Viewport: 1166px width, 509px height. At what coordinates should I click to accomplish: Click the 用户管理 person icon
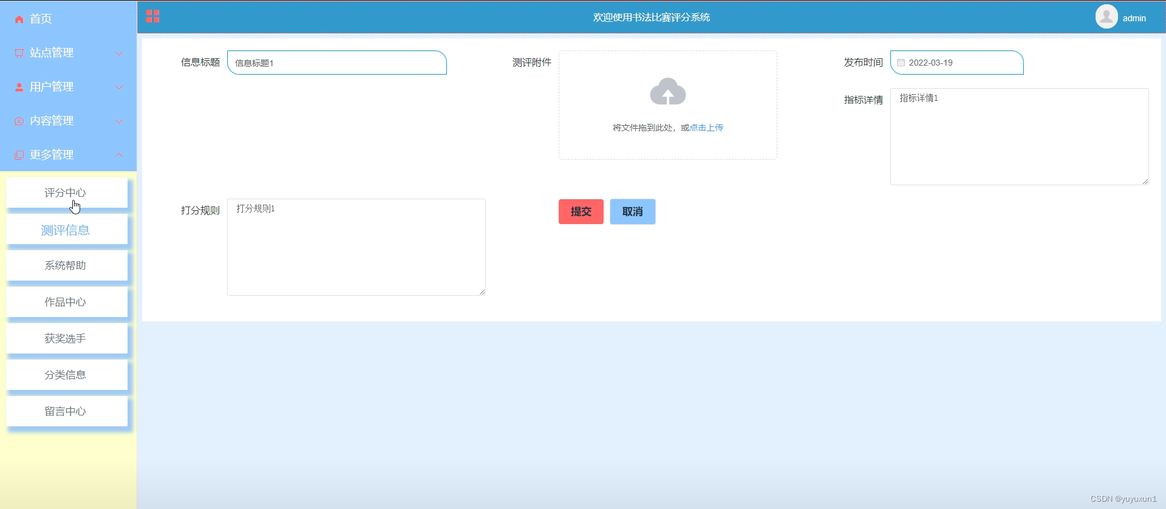click(19, 87)
